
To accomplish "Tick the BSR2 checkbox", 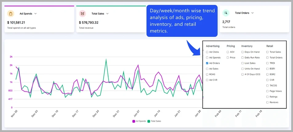I will 267,74.
